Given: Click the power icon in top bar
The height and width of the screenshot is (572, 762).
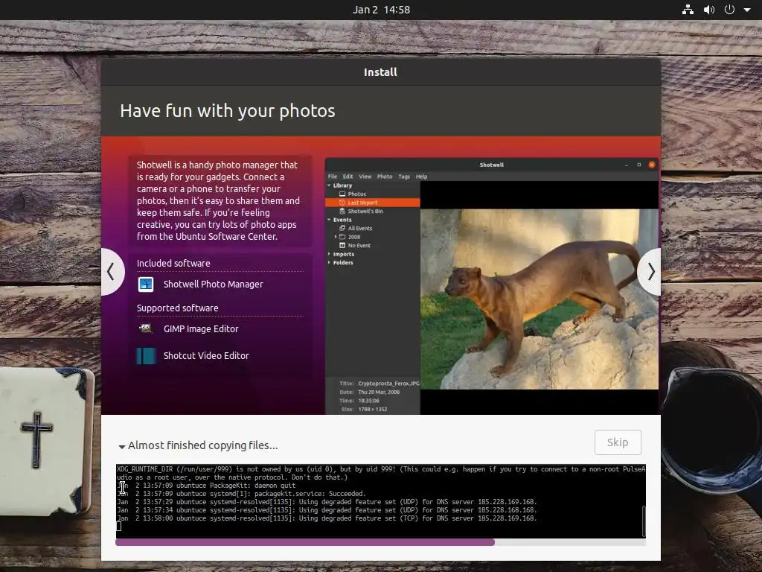Looking at the screenshot, I should [x=729, y=9].
